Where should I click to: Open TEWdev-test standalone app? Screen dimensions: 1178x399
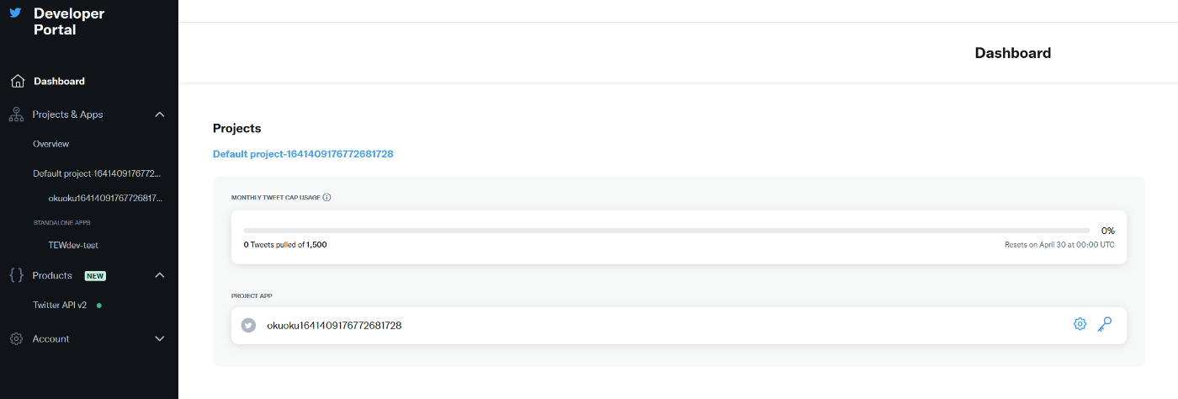[x=74, y=245]
